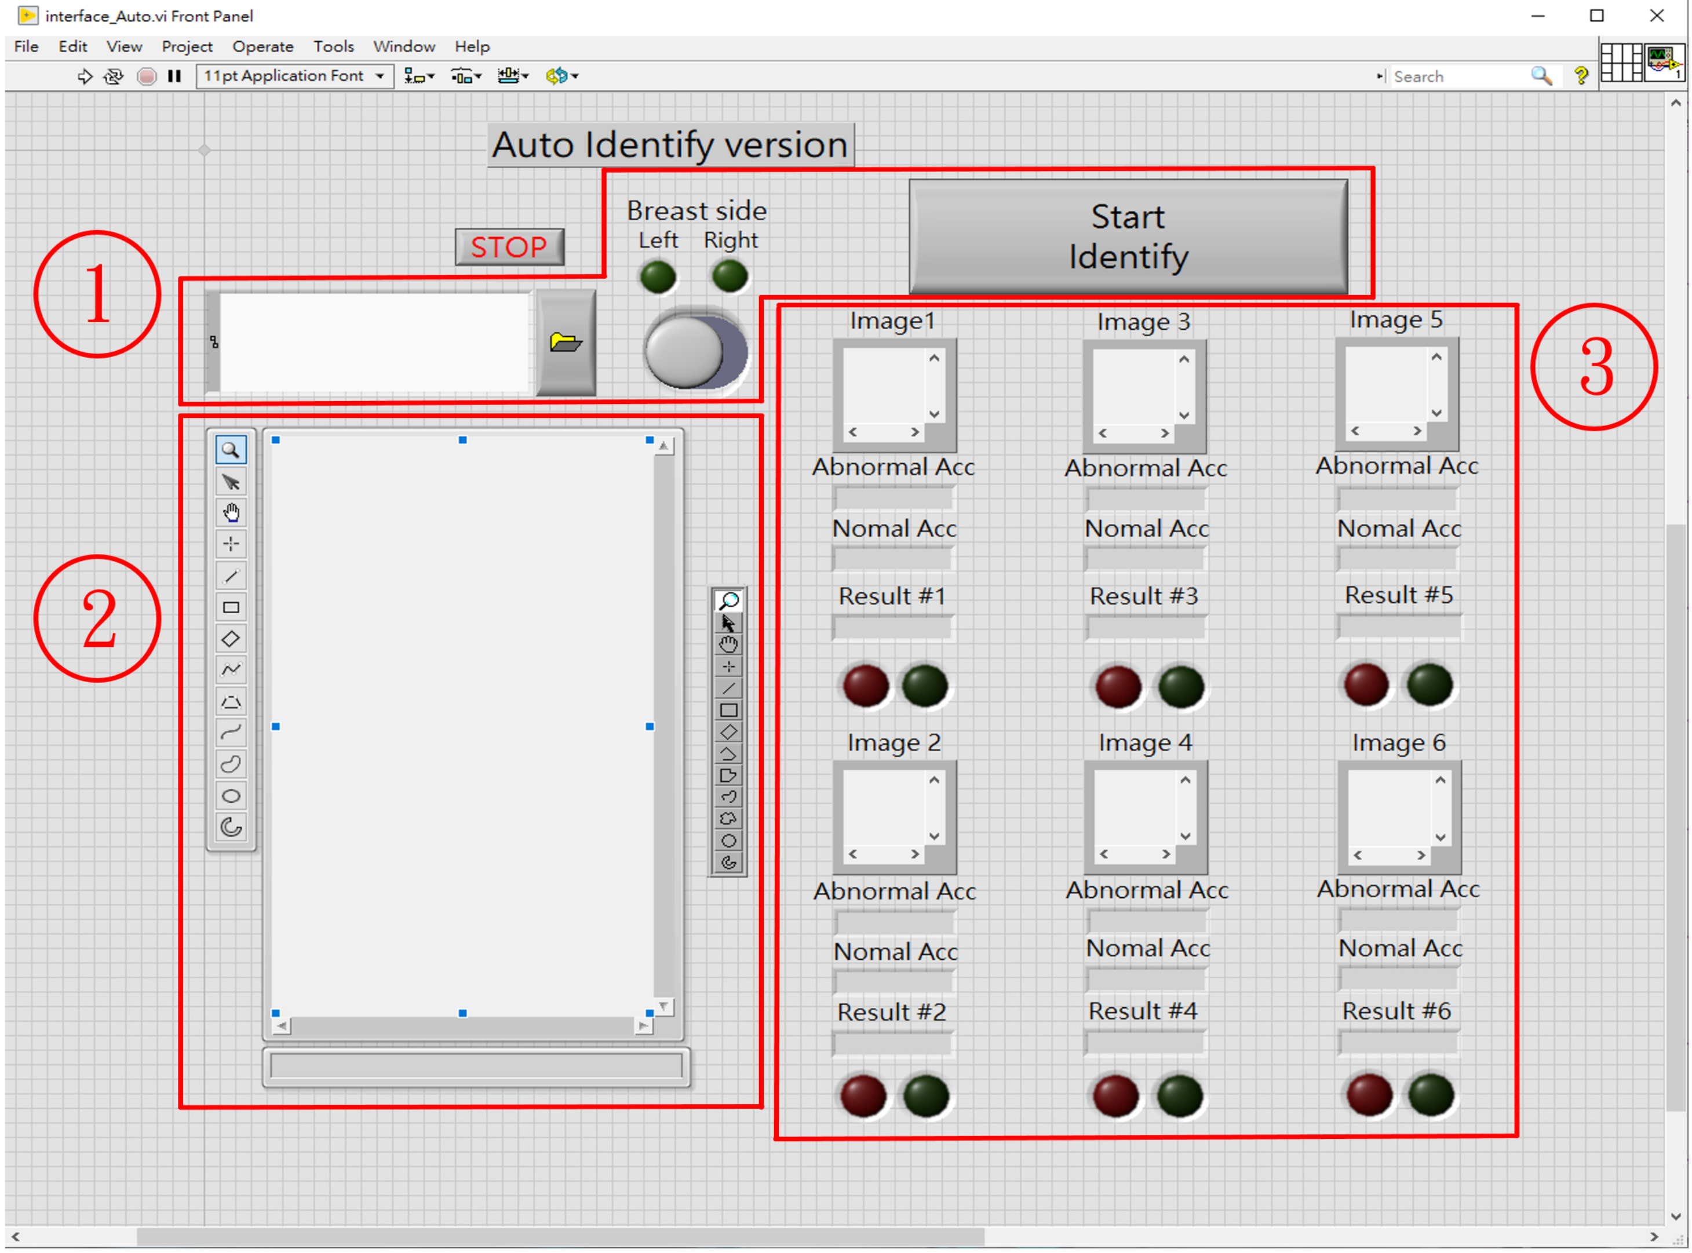Viewport: 1692px width, 1253px height.
Task: Click the Right breast side LED indicator
Action: click(730, 276)
